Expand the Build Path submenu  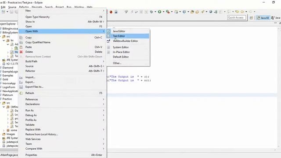pyautogui.click(x=62, y=61)
